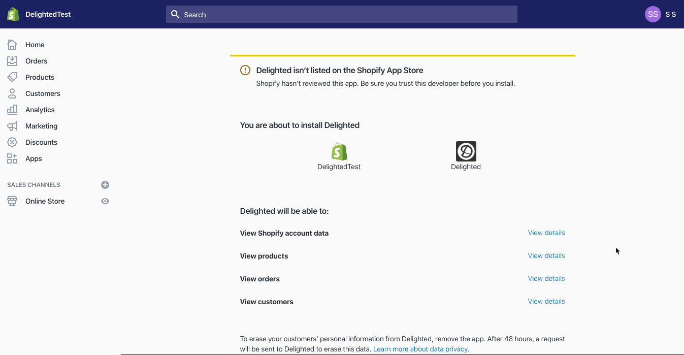
Task: Click DelightedTest store name in header
Action: tap(48, 14)
